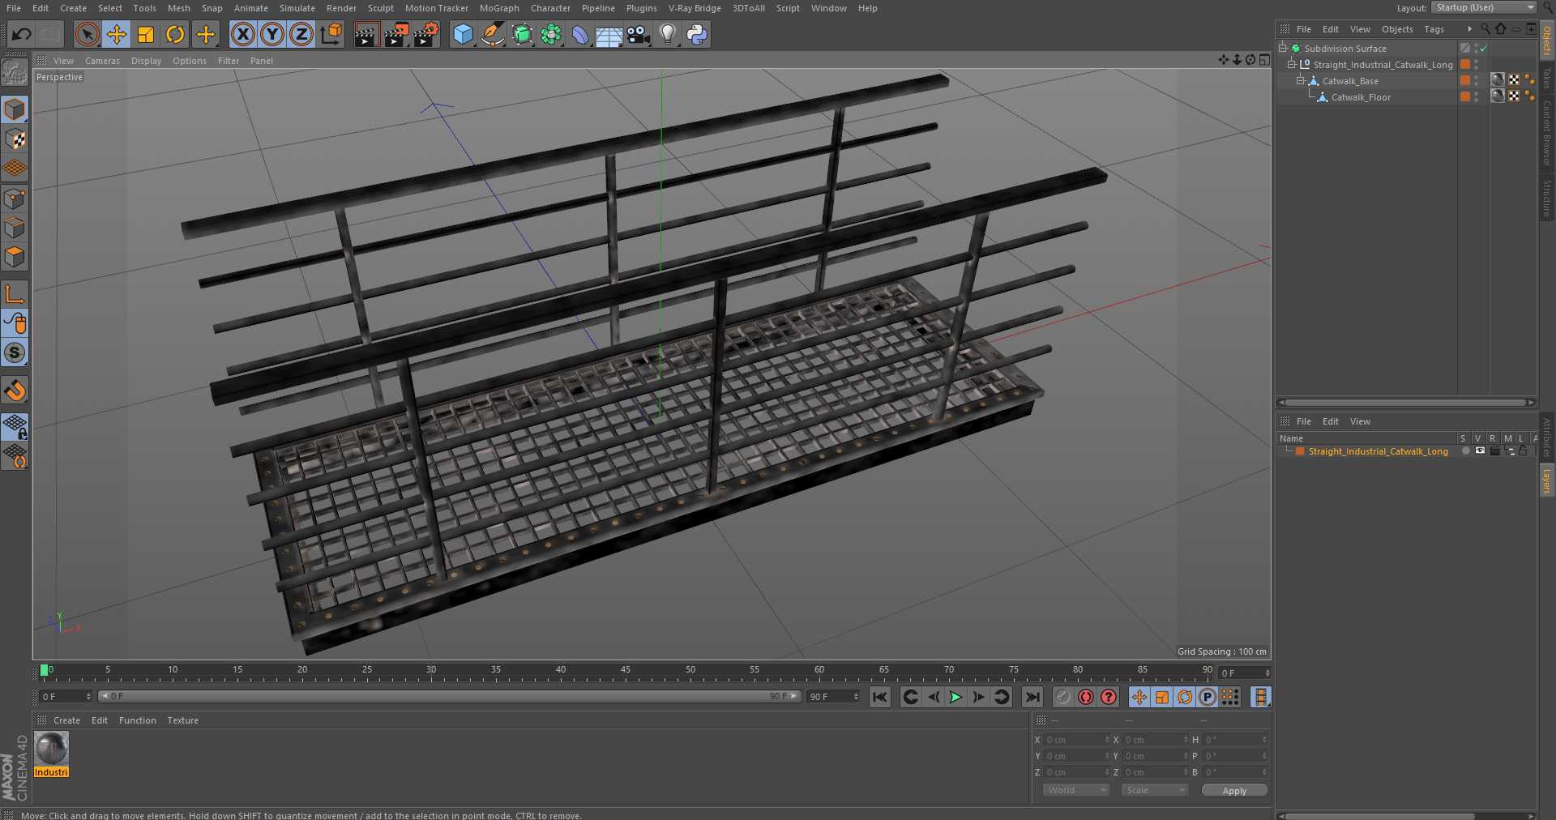Activate the Move tool

[x=117, y=34]
